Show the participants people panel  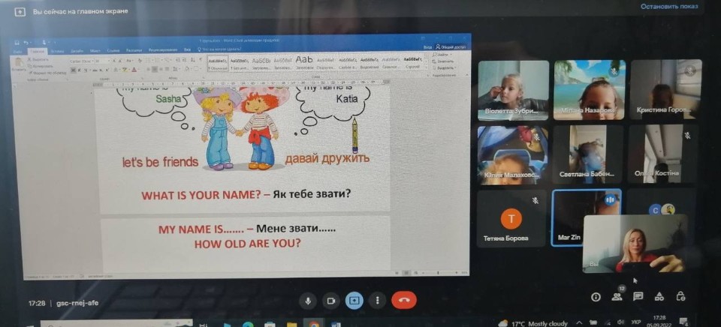(x=617, y=297)
